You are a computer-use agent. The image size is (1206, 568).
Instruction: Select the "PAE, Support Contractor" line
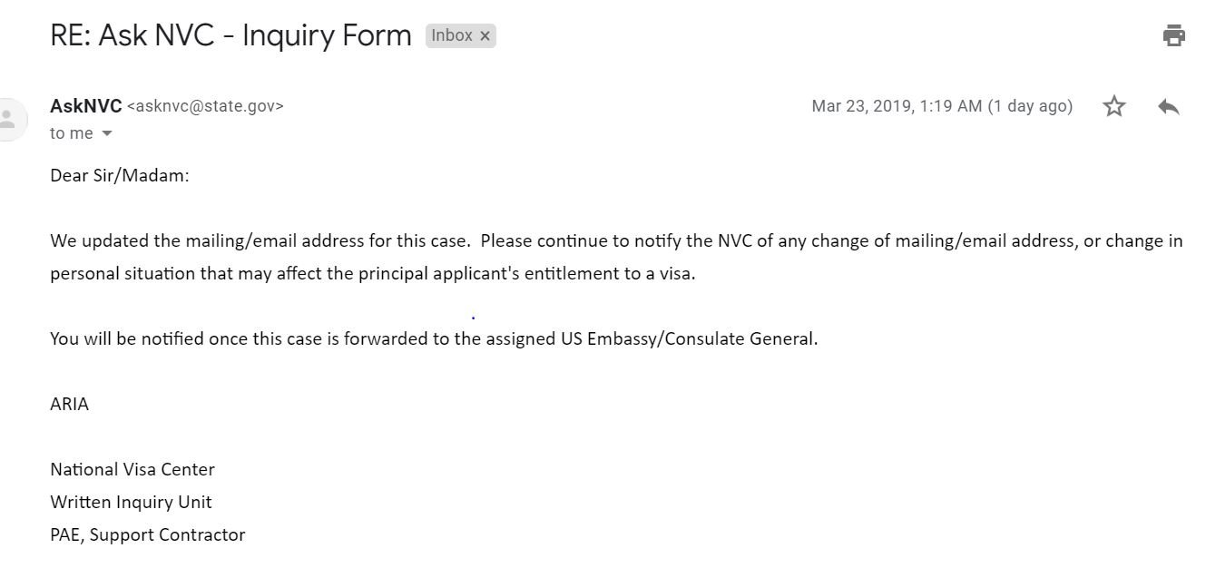click(148, 535)
